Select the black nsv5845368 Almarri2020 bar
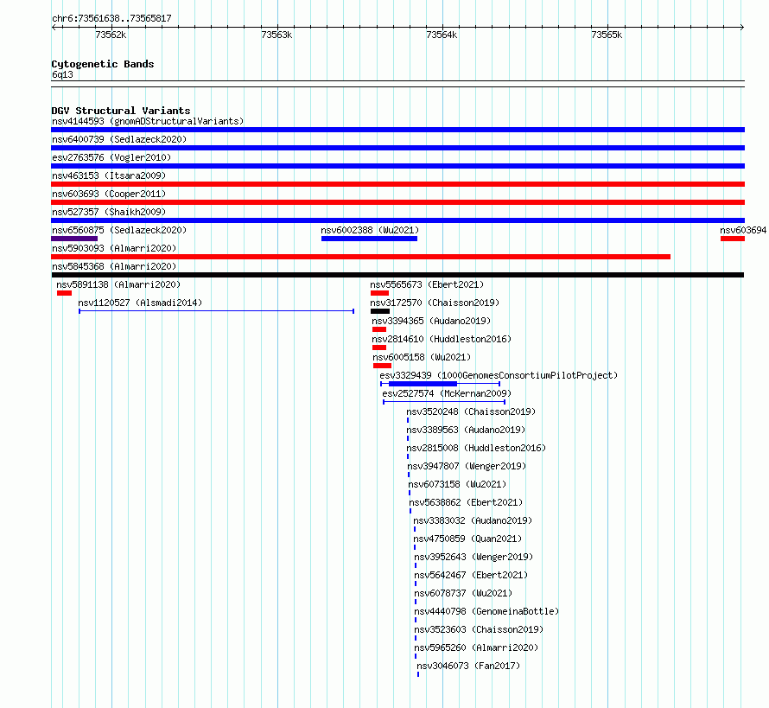The width and height of the screenshot is (769, 708). (397, 275)
